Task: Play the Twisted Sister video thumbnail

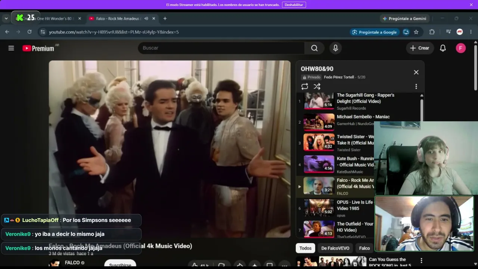Action: tap(319, 143)
